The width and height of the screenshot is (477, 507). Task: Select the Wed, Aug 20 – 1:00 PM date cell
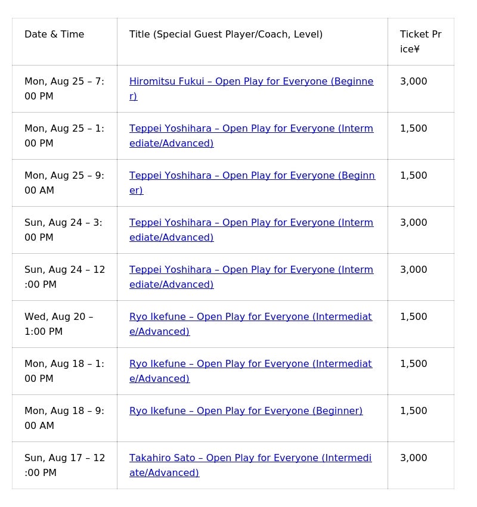pyautogui.click(x=58, y=324)
